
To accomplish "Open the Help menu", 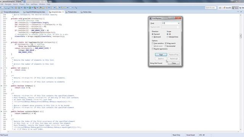I will click(x=48, y=4).
